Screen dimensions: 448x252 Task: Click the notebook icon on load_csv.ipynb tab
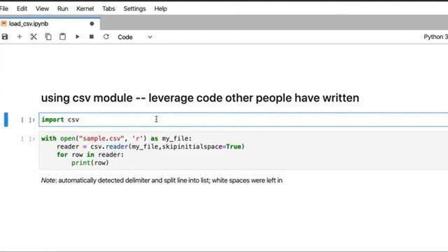(x=3, y=23)
